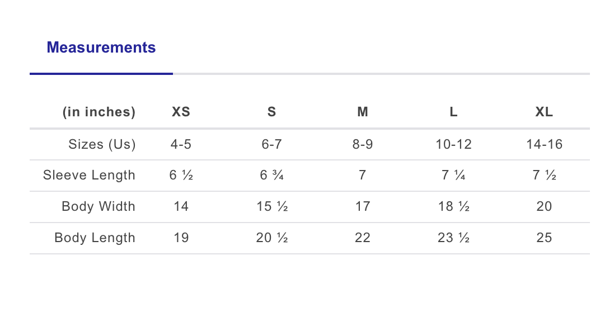Click the 18 ½ body width value

[453, 206]
